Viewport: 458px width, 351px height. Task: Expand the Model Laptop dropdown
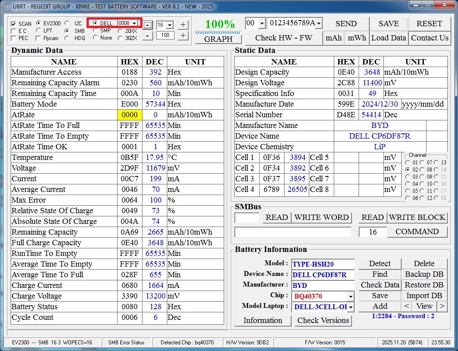[x=351, y=307]
